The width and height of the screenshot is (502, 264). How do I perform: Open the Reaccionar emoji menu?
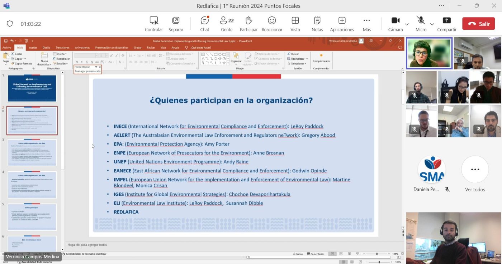(x=272, y=24)
